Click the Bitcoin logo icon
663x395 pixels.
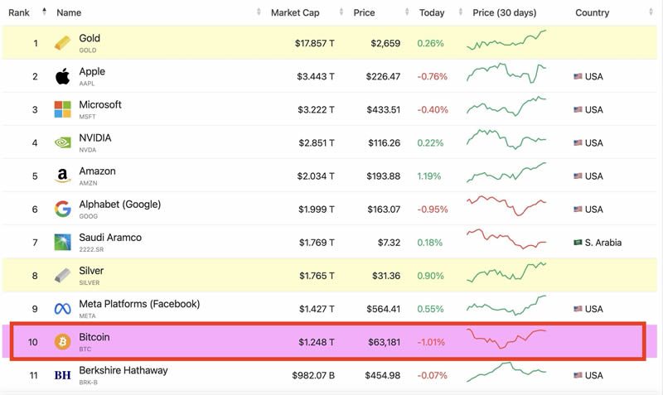pyautogui.click(x=62, y=342)
